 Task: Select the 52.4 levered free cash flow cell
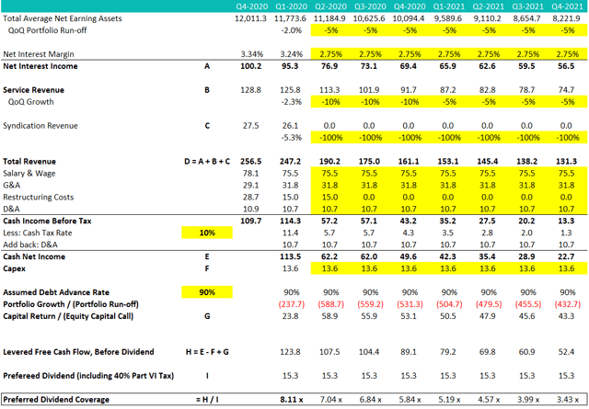566,352
